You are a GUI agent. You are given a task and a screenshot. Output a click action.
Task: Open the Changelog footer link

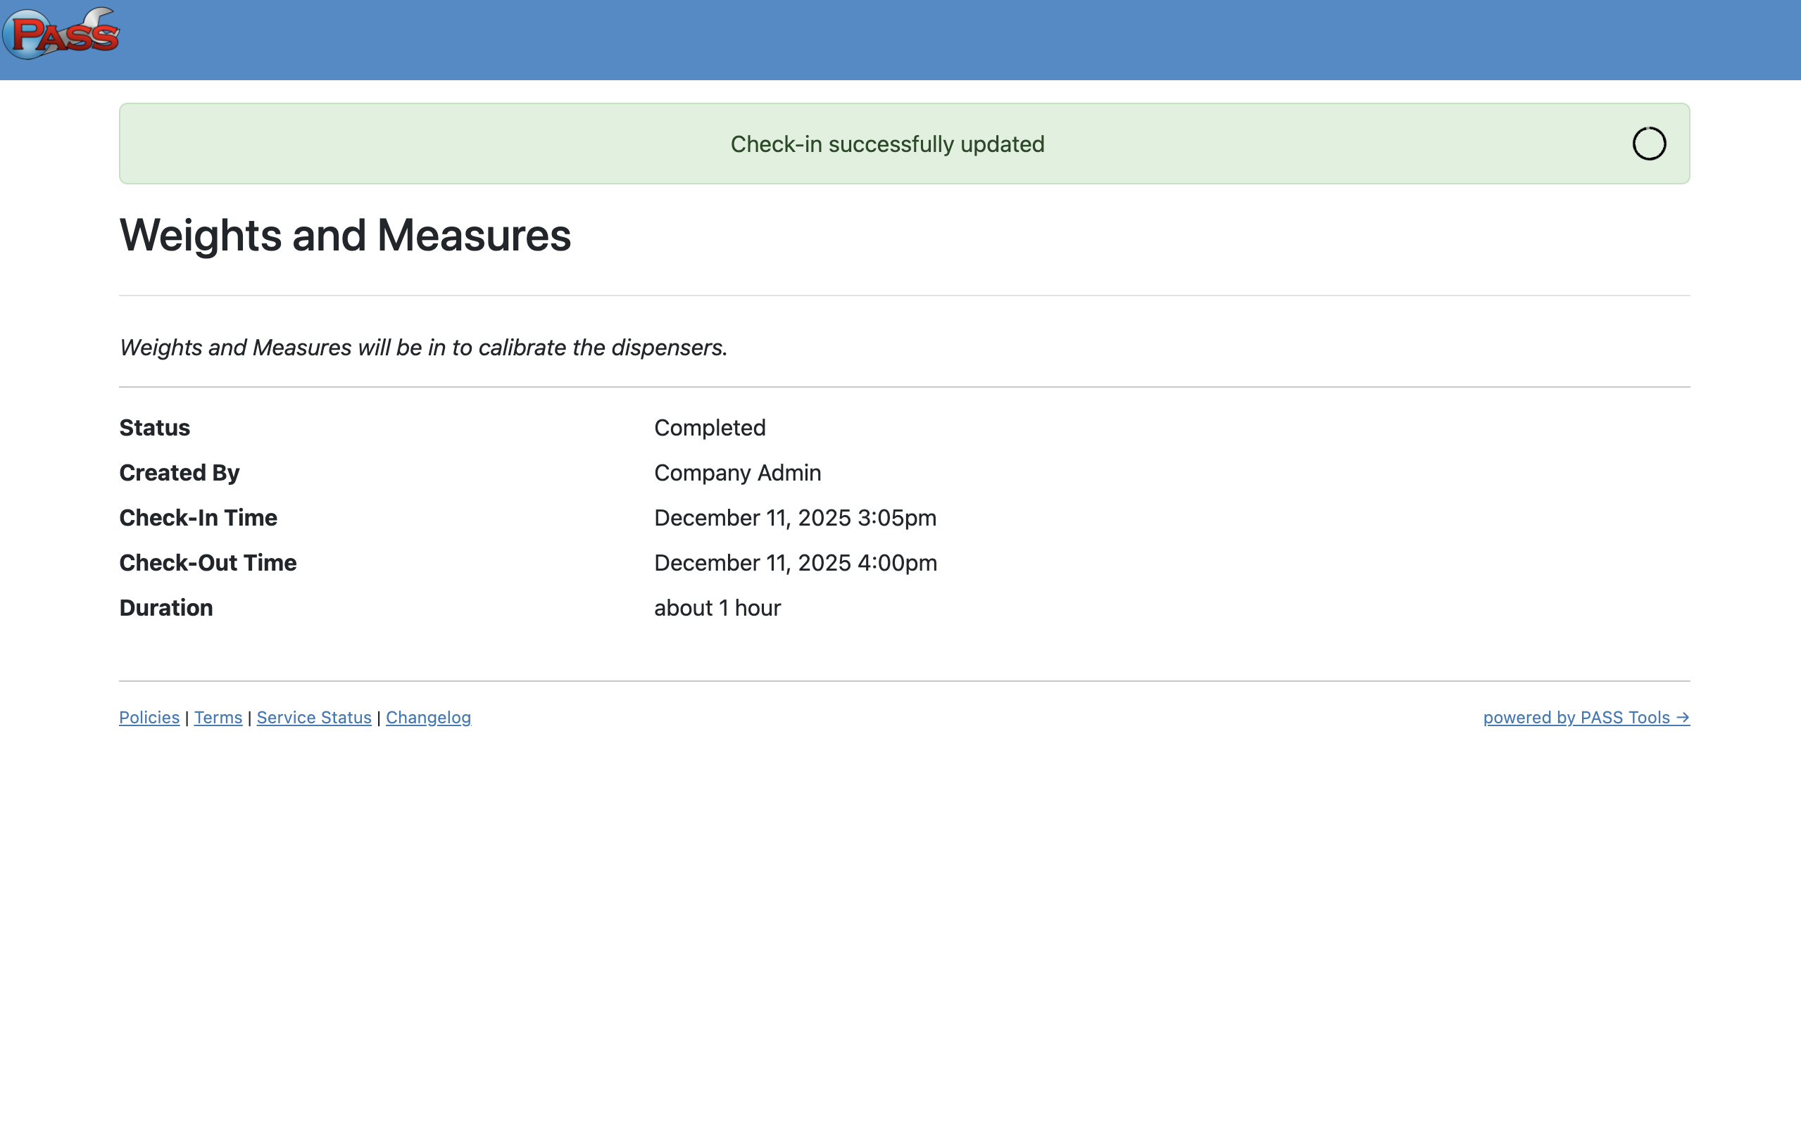click(x=428, y=718)
